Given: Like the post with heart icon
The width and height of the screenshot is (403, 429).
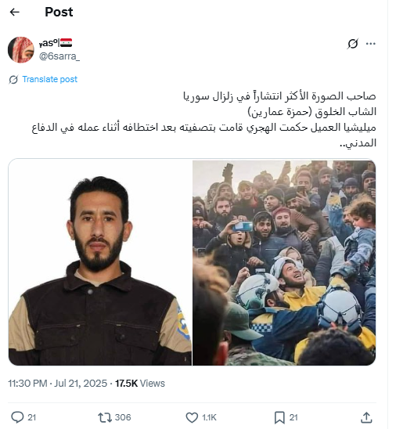Looking at the screenshot, I should coord(192,417).
